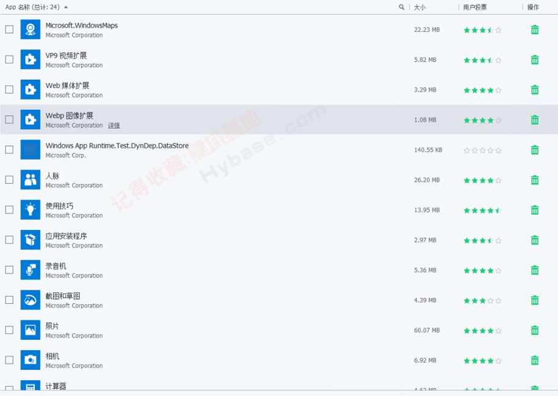The width and height of the screenshot is (558, 396).
Task: Click the 人脉 people icon
Action: pos(30,179)
